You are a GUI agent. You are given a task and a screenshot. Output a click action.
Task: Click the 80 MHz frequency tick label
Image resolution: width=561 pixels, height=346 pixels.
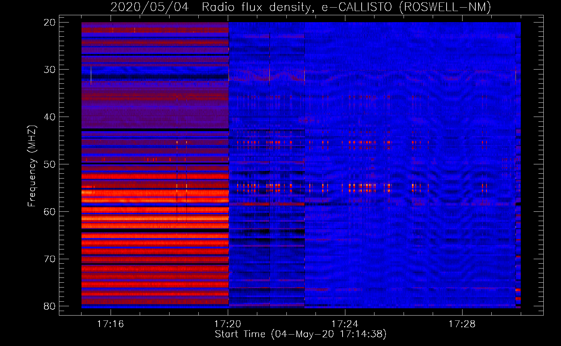[x=50, y=306]
